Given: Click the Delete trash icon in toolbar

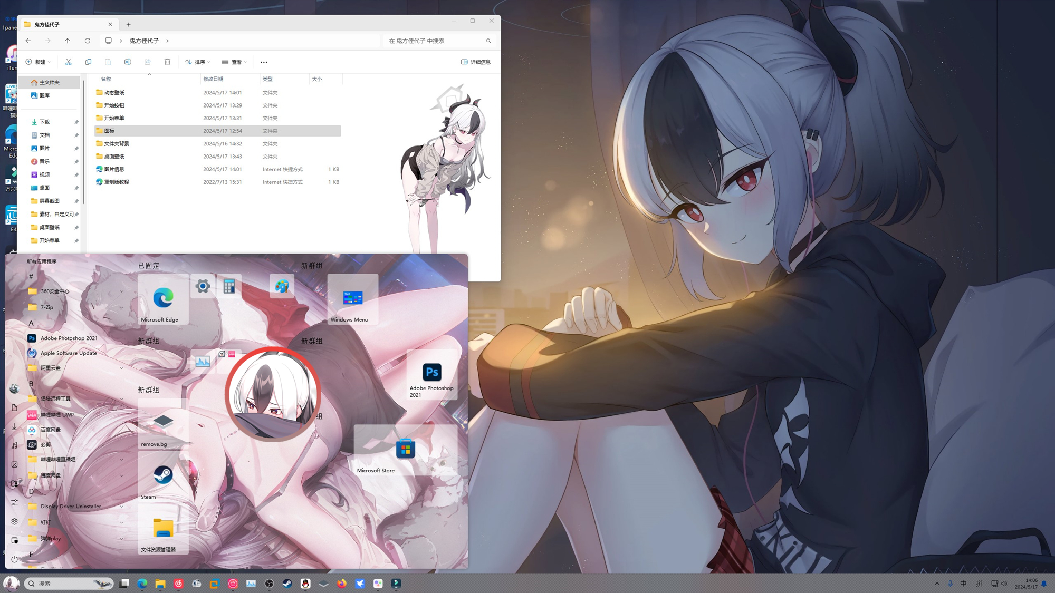Looking at the screenshot, I should tap(167, 62).
